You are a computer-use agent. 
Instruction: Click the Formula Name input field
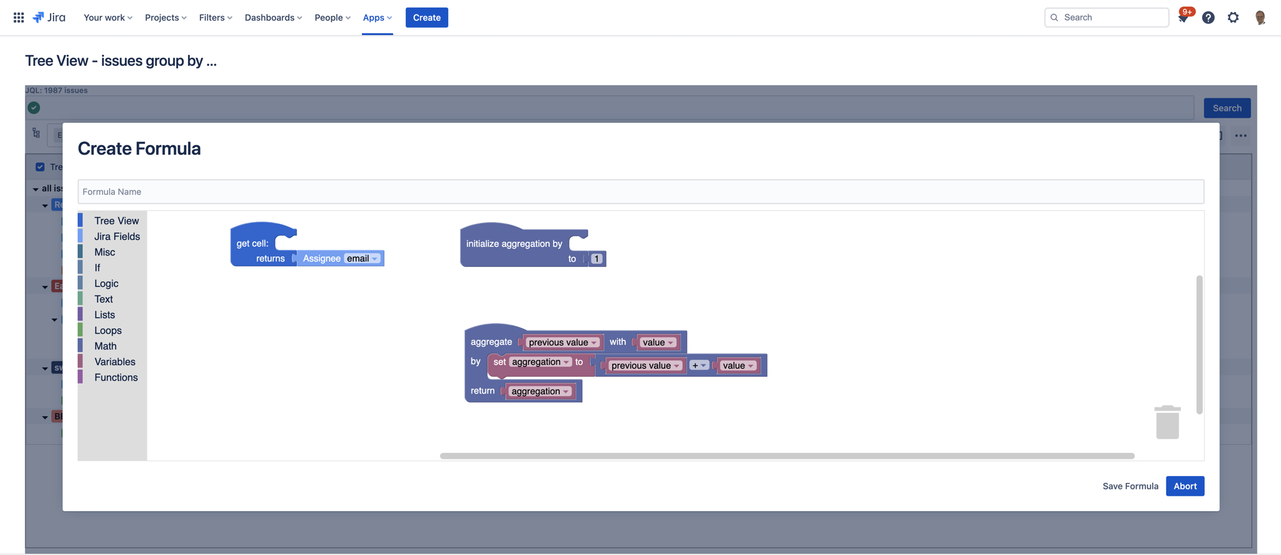(x=640, y=192)
